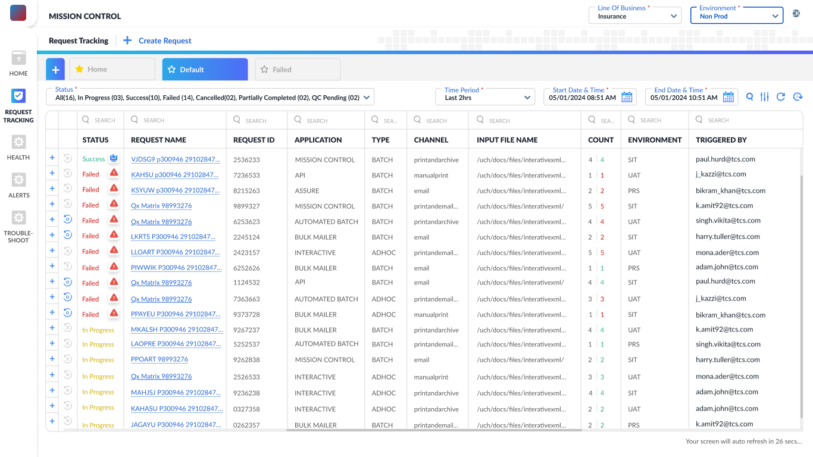
Task: Click the auto-refresh clock icon
Action: (x=798, y=97)
